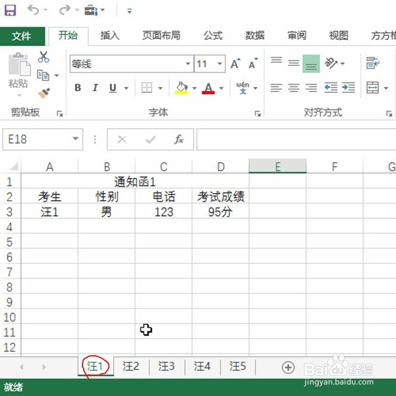Click the Decrease Indent icon
This screenshot has height=396, width=396.
tap(331, 87)
